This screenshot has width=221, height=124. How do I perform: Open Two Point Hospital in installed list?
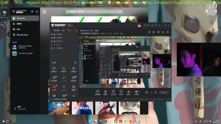point(25,53)
